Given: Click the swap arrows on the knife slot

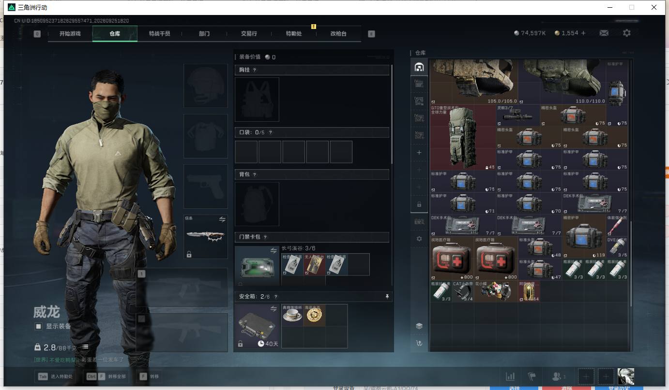Looking at the screenshot, I should (x=222, y=219).
